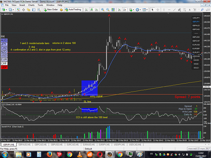Image resolution: width=211 pixels, height=158 pixels.
Task: Expand the profiles dropdown arrow
Action: pyautogui.click(x=13, y=10)
